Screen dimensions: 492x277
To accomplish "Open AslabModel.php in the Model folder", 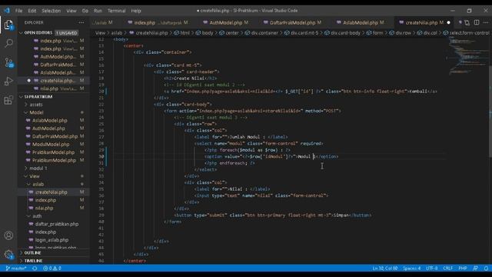I will pos(49,120).
